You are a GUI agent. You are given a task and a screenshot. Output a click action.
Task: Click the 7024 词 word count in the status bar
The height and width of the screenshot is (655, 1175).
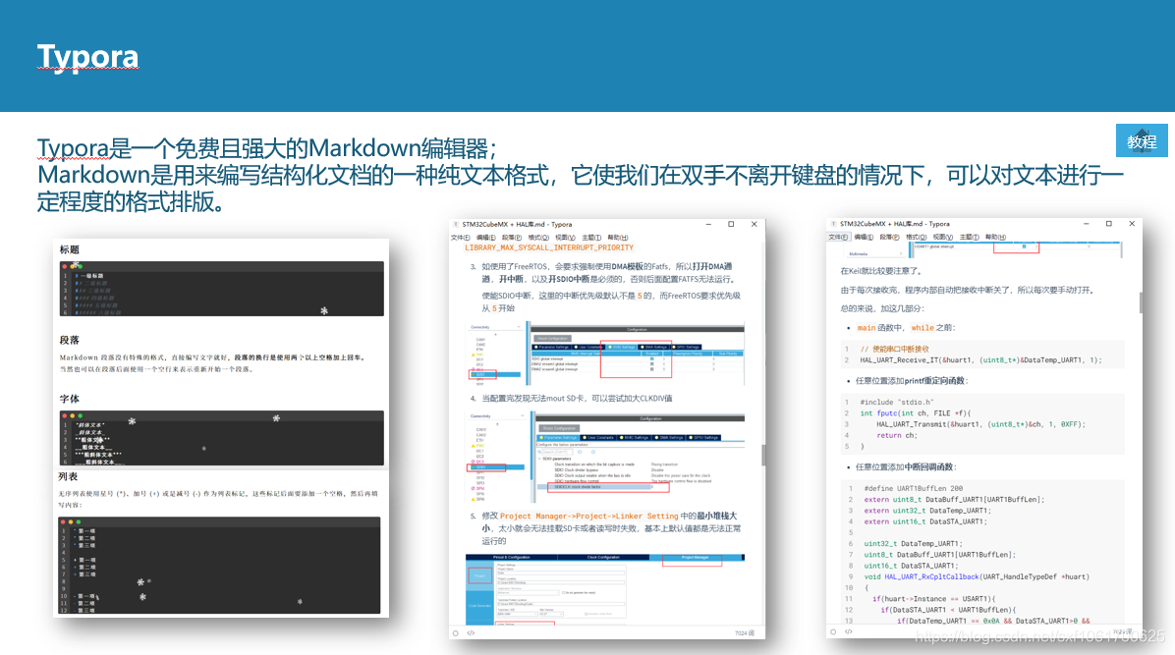click(745, 633)
